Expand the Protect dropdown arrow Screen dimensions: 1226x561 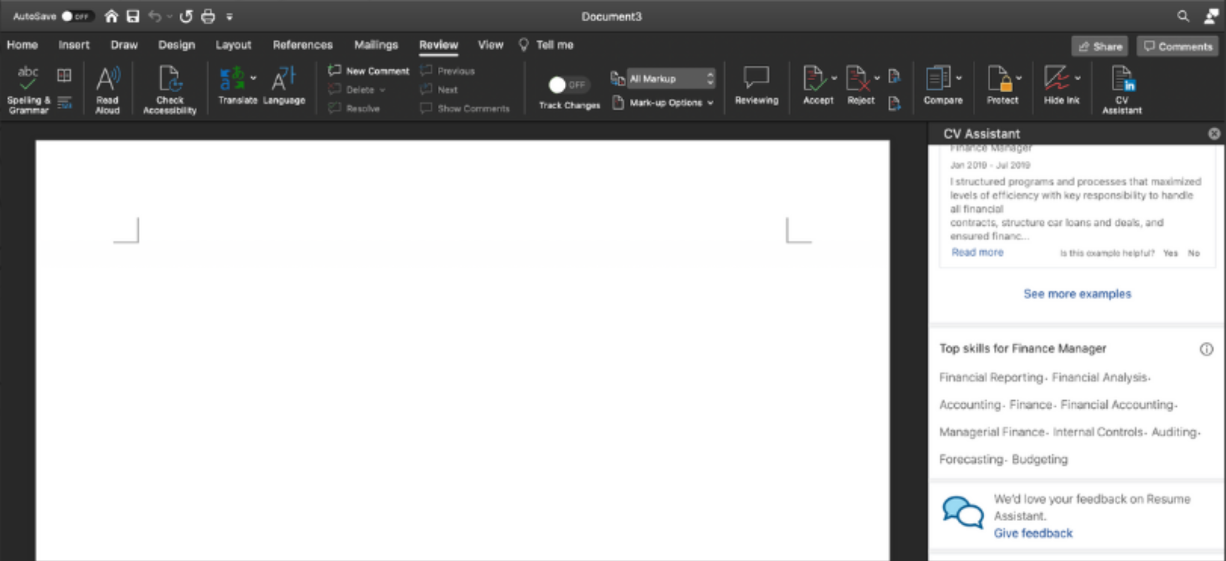point(1019,78)
